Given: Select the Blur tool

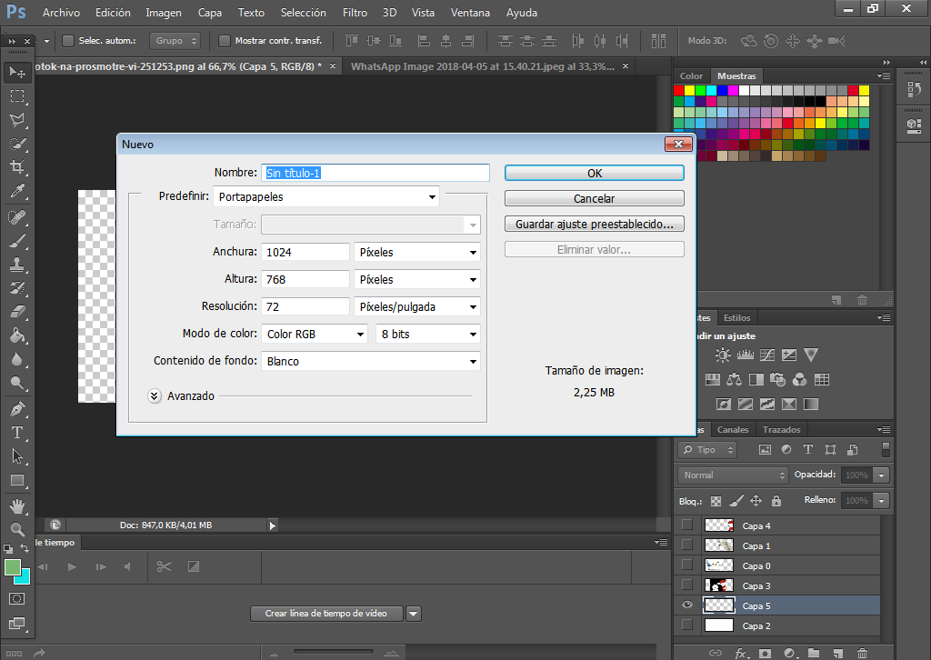Looking at the screenshot, I should pyautogui.click(x=17, y=360).
